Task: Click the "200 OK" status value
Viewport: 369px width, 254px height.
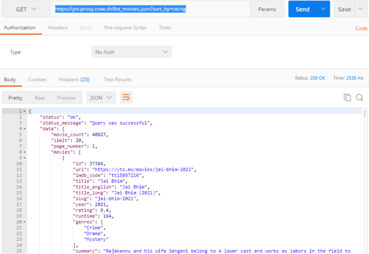Action: tap(317, 78)
